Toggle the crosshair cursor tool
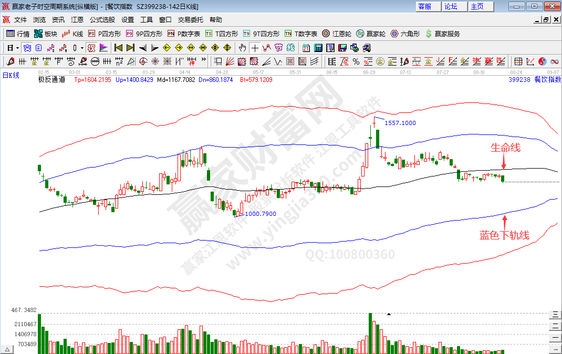This screenshot has width=562, height=354. click(255, 48)
